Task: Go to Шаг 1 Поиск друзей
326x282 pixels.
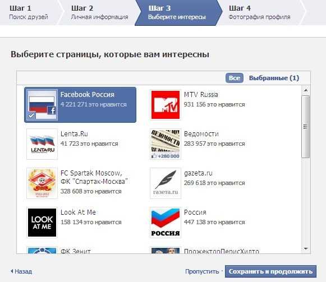Action: tap(29, 12)
